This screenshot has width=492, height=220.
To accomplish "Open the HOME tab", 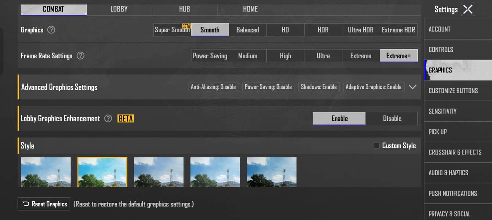I will [250, 9].
